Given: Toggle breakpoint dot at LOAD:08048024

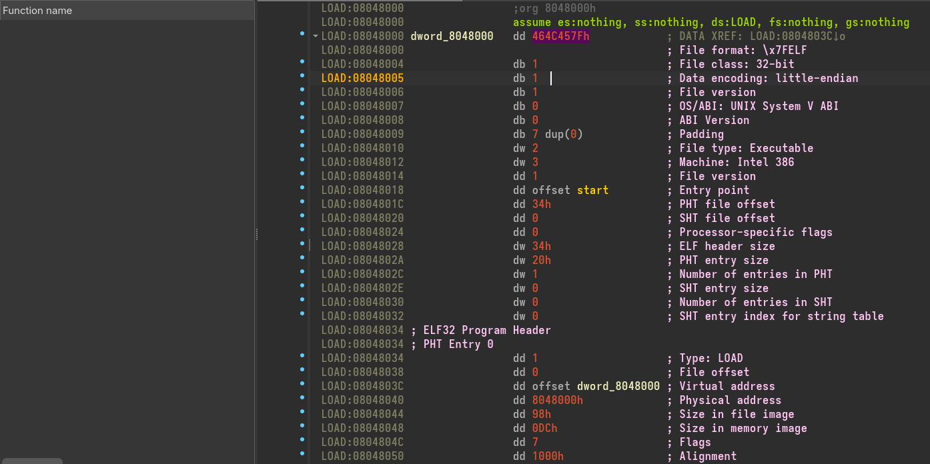Looking at the screenshot, I should pos(302,229).
